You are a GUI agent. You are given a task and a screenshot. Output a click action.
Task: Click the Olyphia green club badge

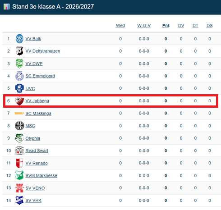19,138
